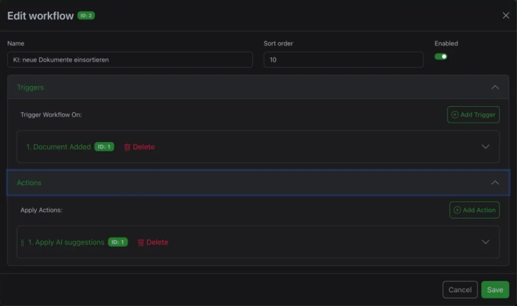
Task: Click the ID: 1 badge beside Apply AI suggestions
Action: [118, 242]
